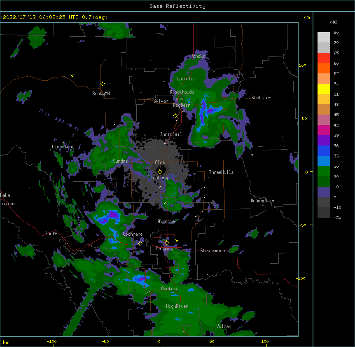This screenshot has width=355, height=347.
Task: Click the km unit label at top right
Action: [x=306, y=17]
